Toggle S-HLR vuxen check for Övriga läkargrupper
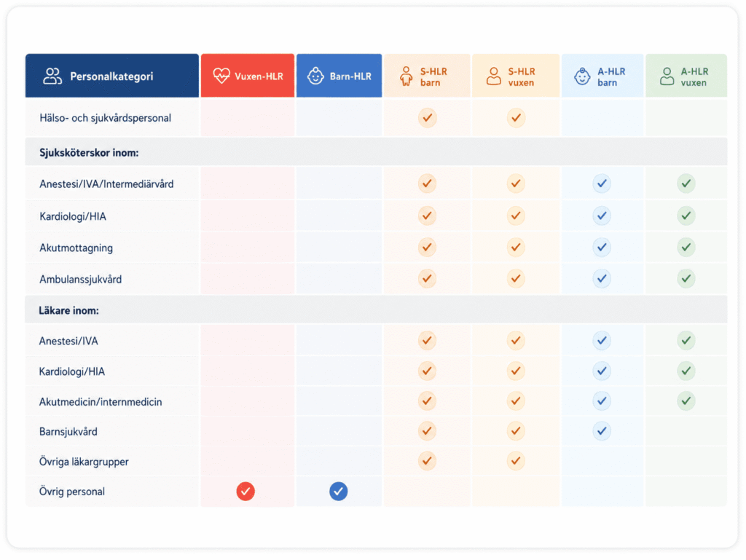The height and width of the screenshot is (560, 746). tap(516, 461)
